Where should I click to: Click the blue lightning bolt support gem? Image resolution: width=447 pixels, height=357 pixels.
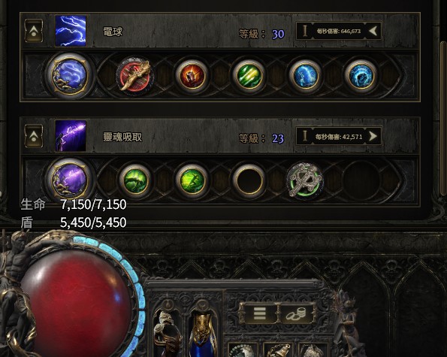click(x=305, y=76)
